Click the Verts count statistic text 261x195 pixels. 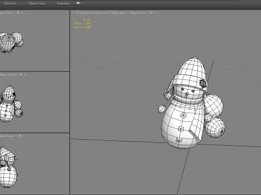coord(82,27)
